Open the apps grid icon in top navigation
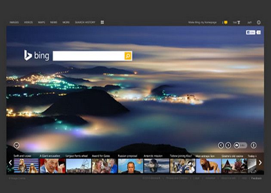Viewport: 271px width, 193px height. 102,22
